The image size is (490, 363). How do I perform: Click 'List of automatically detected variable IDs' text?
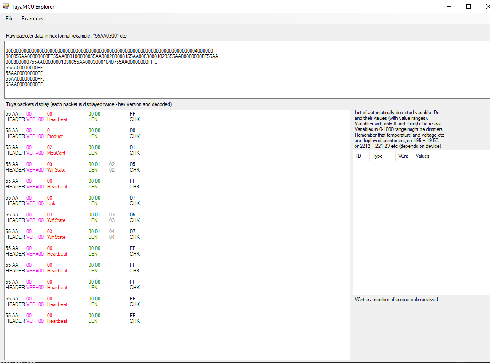pyautogui.click(x=397, y=113)
